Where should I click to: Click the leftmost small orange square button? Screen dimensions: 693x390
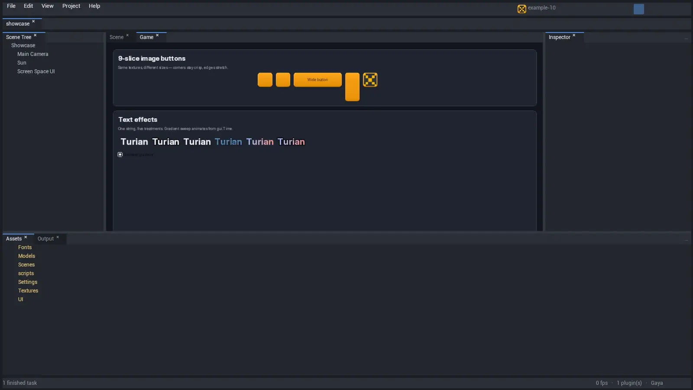coord(265,80)
